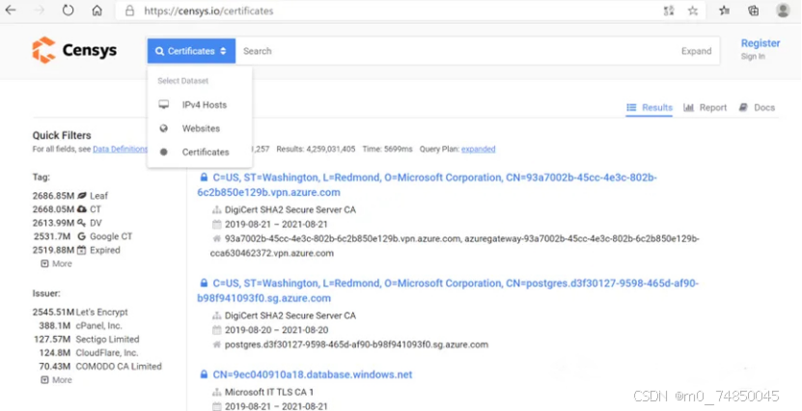Viewport: 802px width, 411px height.
Task: Open the Docs tab
Action: [x=757, y=107]
